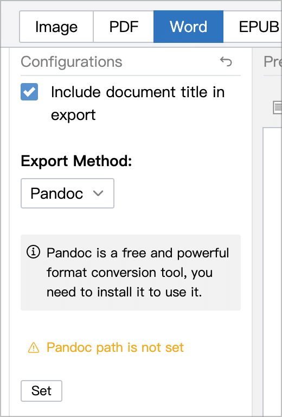Click the reset arrow icon beside Configurations
This screenshot has width=282, height=417.
[x=226, y=62]
